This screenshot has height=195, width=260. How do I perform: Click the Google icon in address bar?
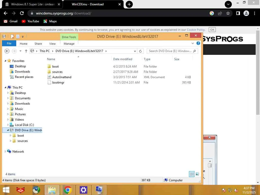point(212,13)
